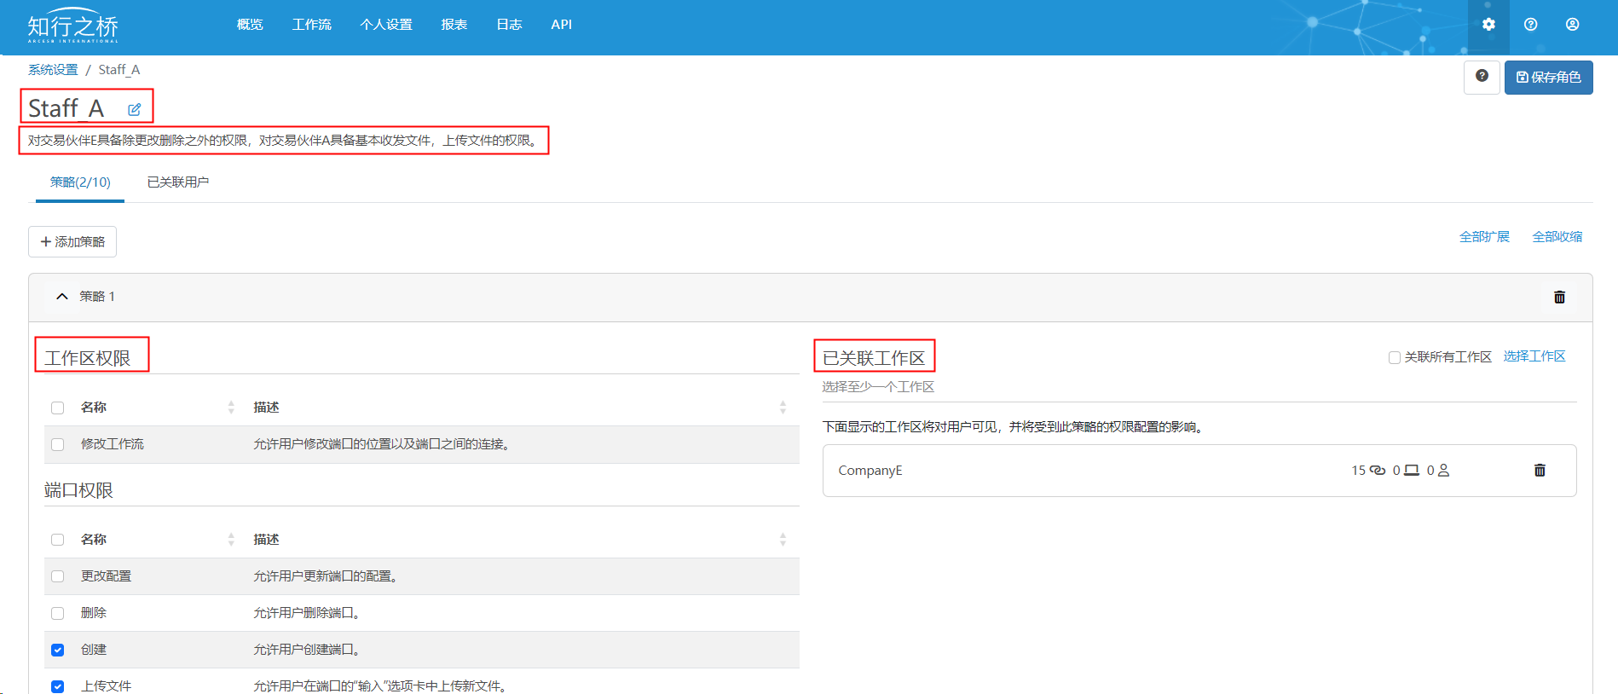Go to 系统设置 via the breadcrumb
The image size is (1618, 694).
(x=53, y=70)
